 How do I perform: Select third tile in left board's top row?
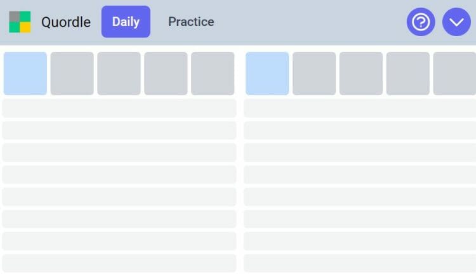(x=119, y=74)
